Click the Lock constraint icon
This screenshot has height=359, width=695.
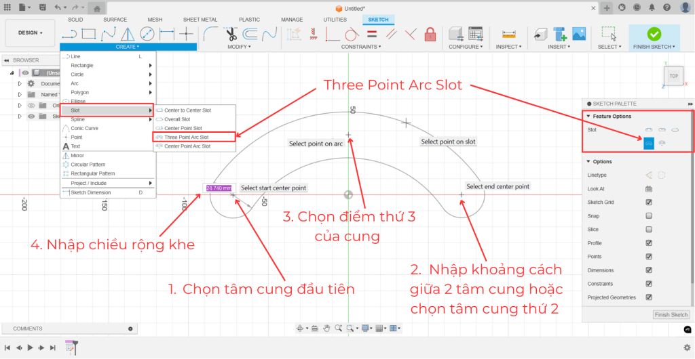[430, 34]
